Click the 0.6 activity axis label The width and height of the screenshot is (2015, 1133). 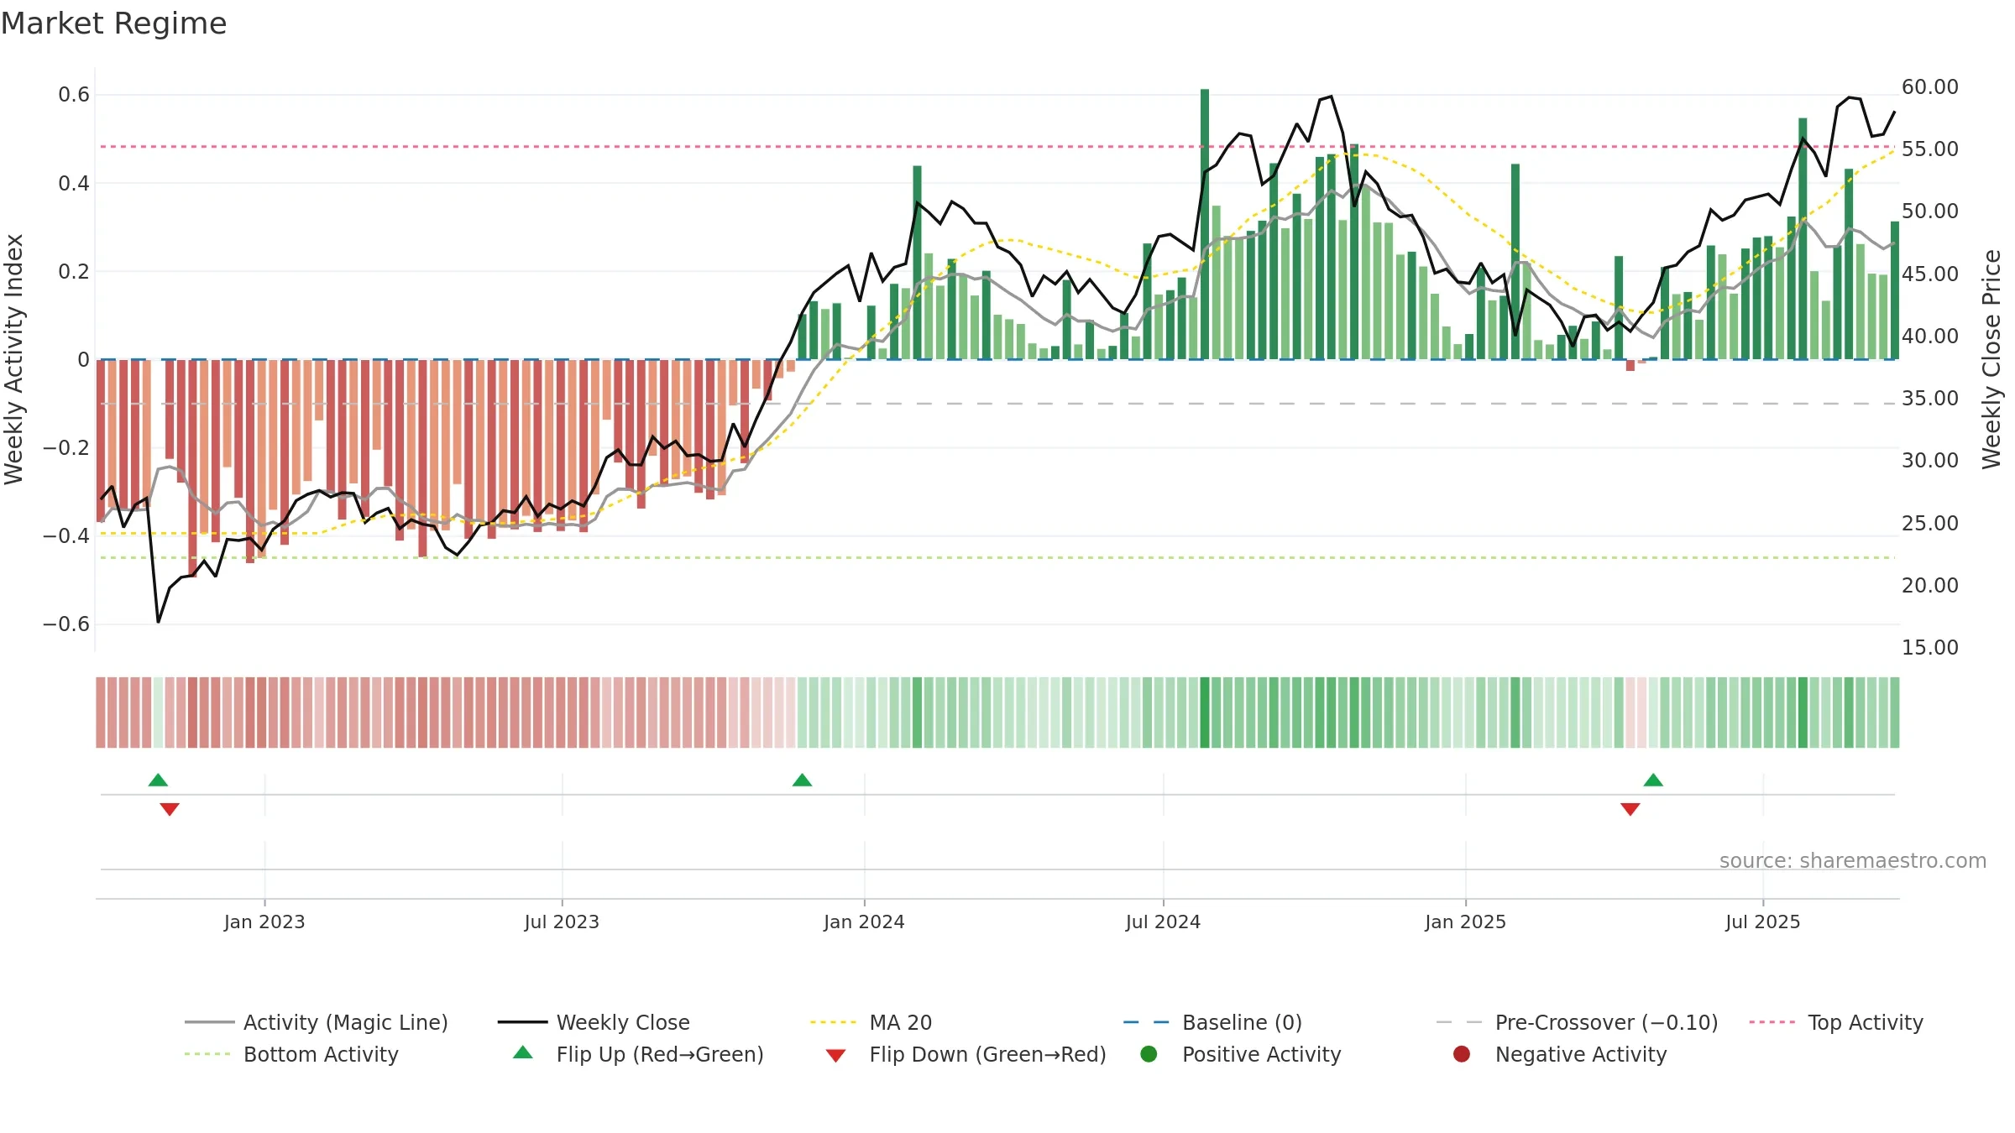coord(74,95)
